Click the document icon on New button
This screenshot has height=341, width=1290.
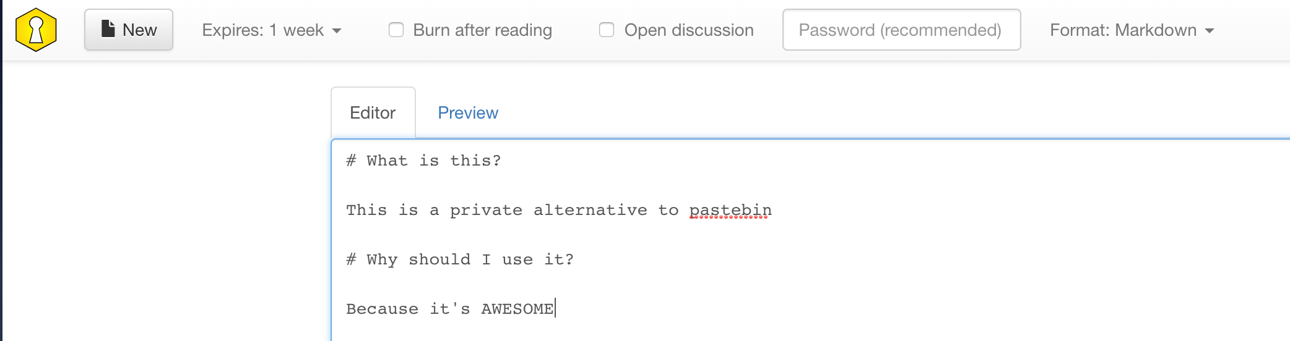pyautogui.click(x=108, y=29)
